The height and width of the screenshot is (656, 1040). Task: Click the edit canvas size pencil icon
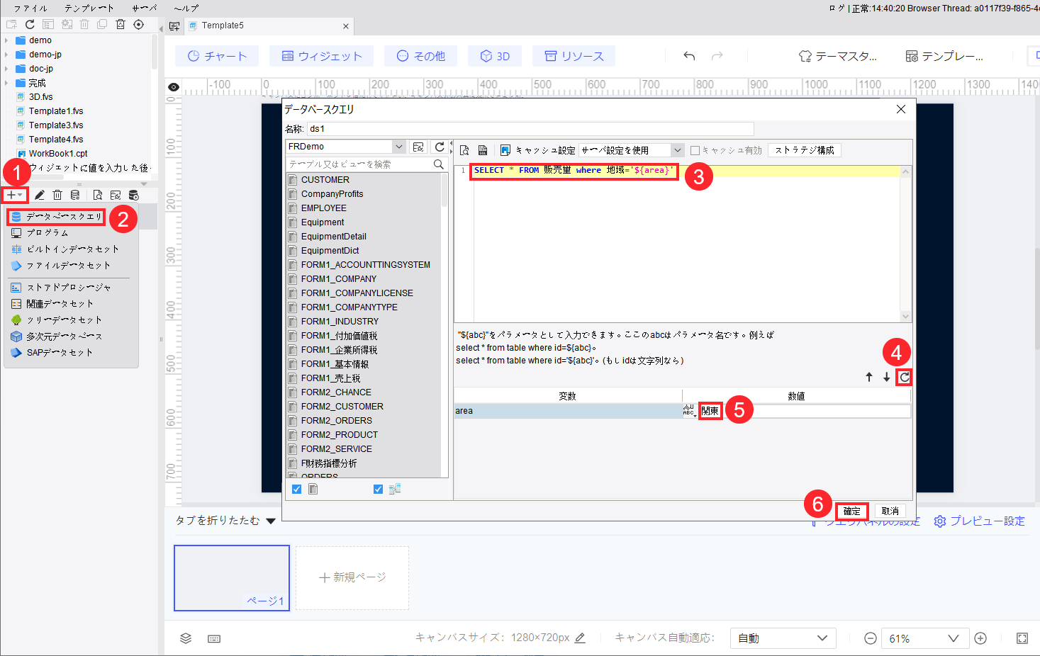(x=580, y=638)
